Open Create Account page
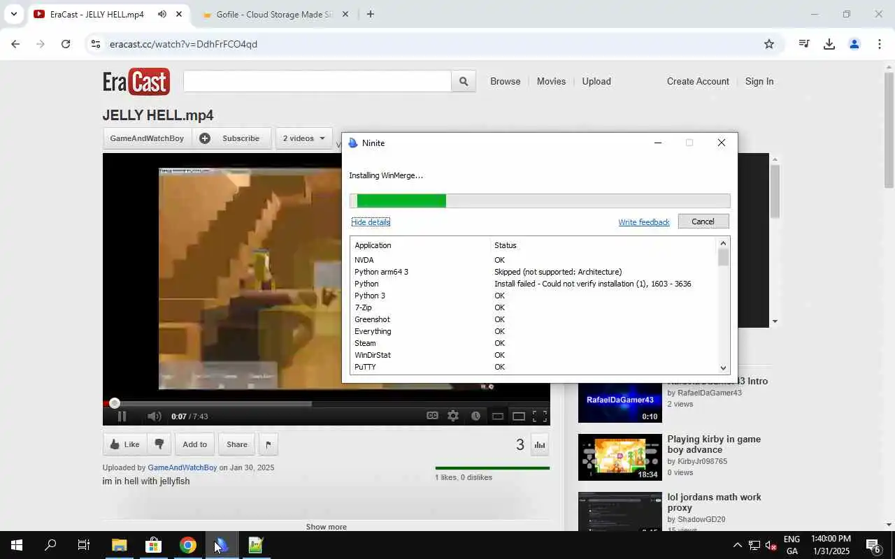The height and width of the screenshot is (559, 895). pos(698,81)
